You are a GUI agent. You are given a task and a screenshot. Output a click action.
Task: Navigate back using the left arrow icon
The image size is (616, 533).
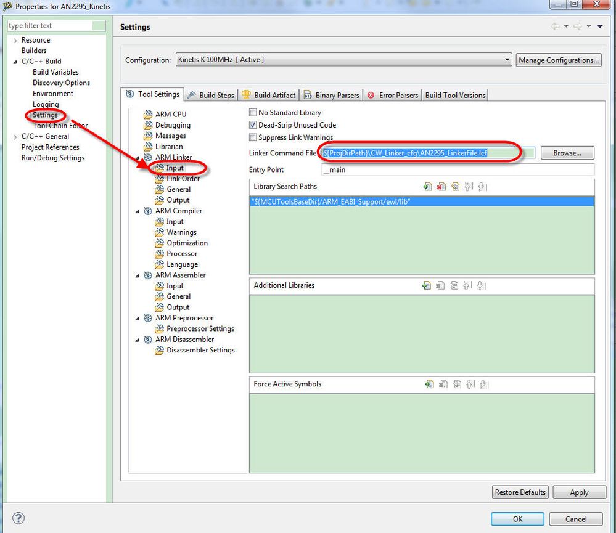tap(555, 26)
